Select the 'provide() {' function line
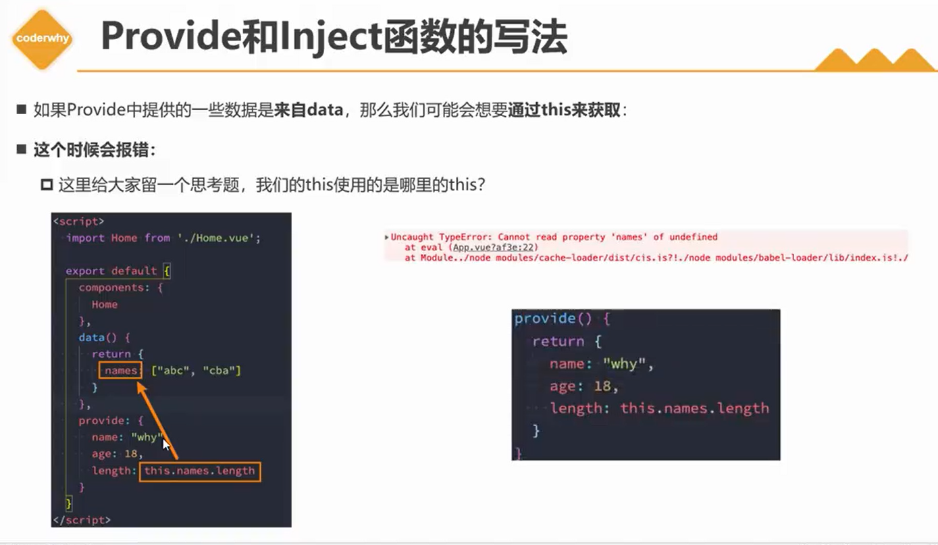This screenshot has height=545, width=938. (563, 318)
